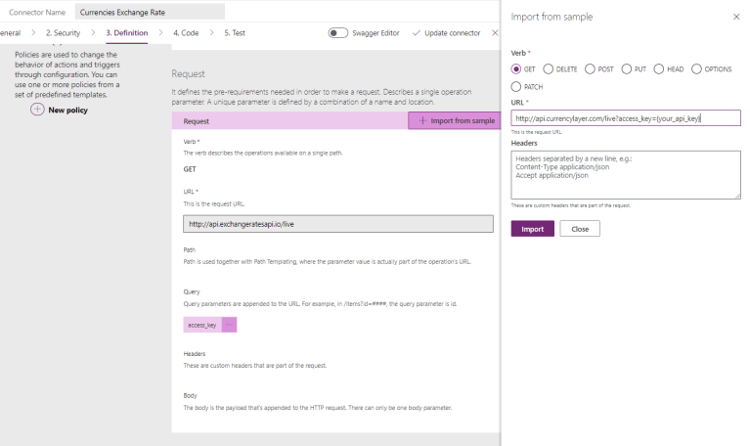Select the DELETE verb radio button
Image resolution: width=750 pixels, height=446 pixels.
click(x=549, y=68)
